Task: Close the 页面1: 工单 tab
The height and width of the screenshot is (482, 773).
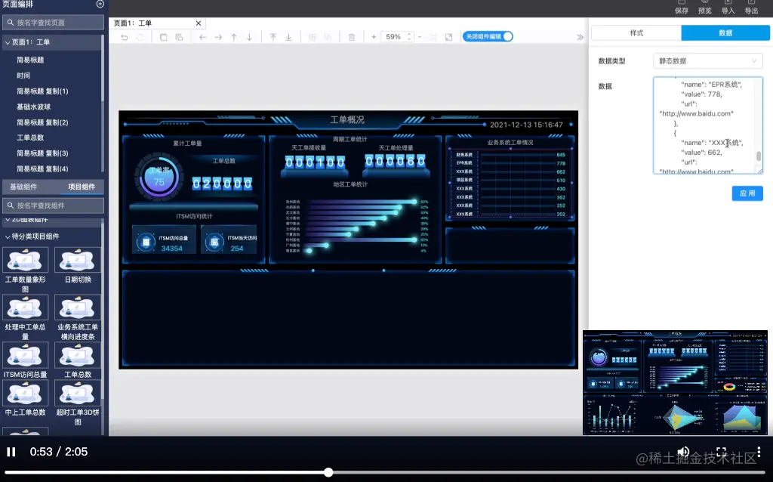Action: click(x=199, y=23)
